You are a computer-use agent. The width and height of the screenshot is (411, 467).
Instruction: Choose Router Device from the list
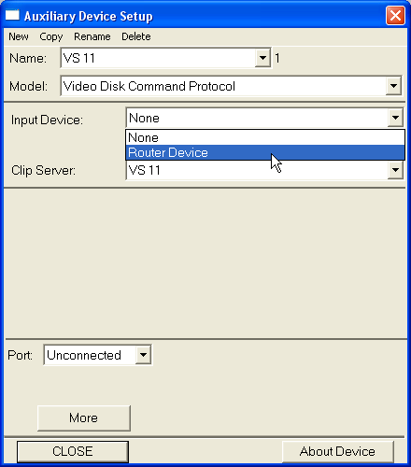point(265,152)
